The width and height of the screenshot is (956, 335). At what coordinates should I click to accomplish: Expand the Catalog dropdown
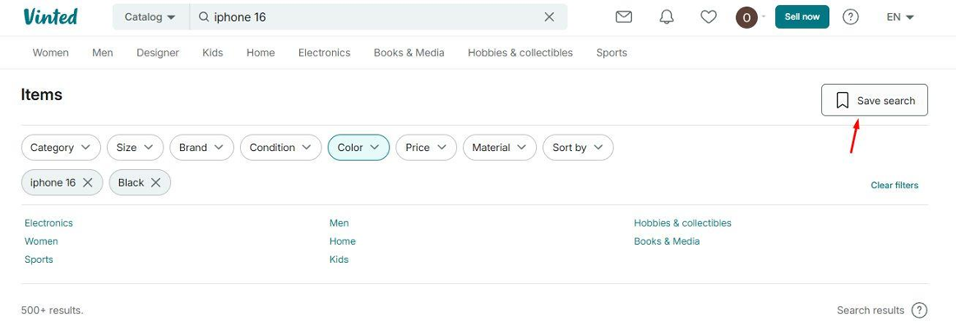click(x=150, y=17)
